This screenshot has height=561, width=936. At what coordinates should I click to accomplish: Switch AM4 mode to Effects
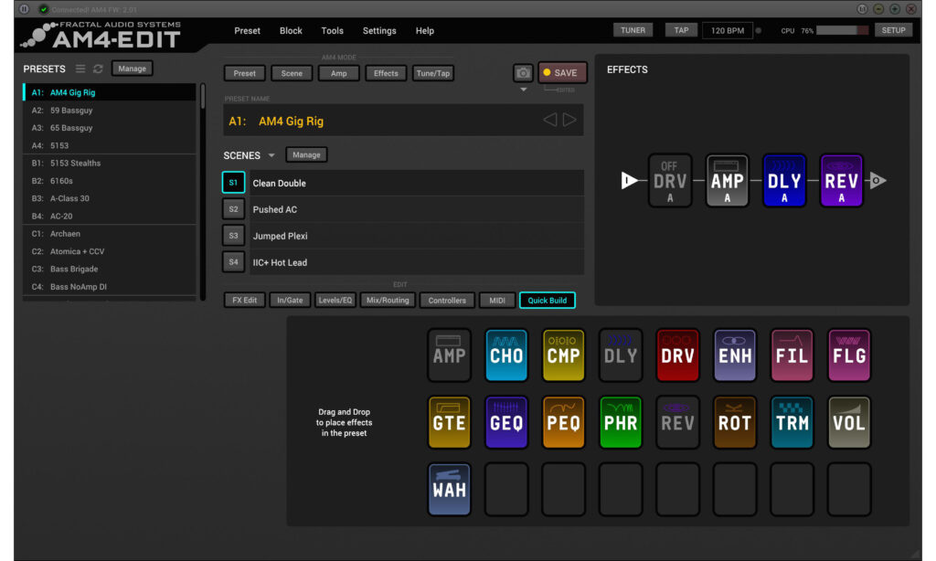tap(386, 73)
